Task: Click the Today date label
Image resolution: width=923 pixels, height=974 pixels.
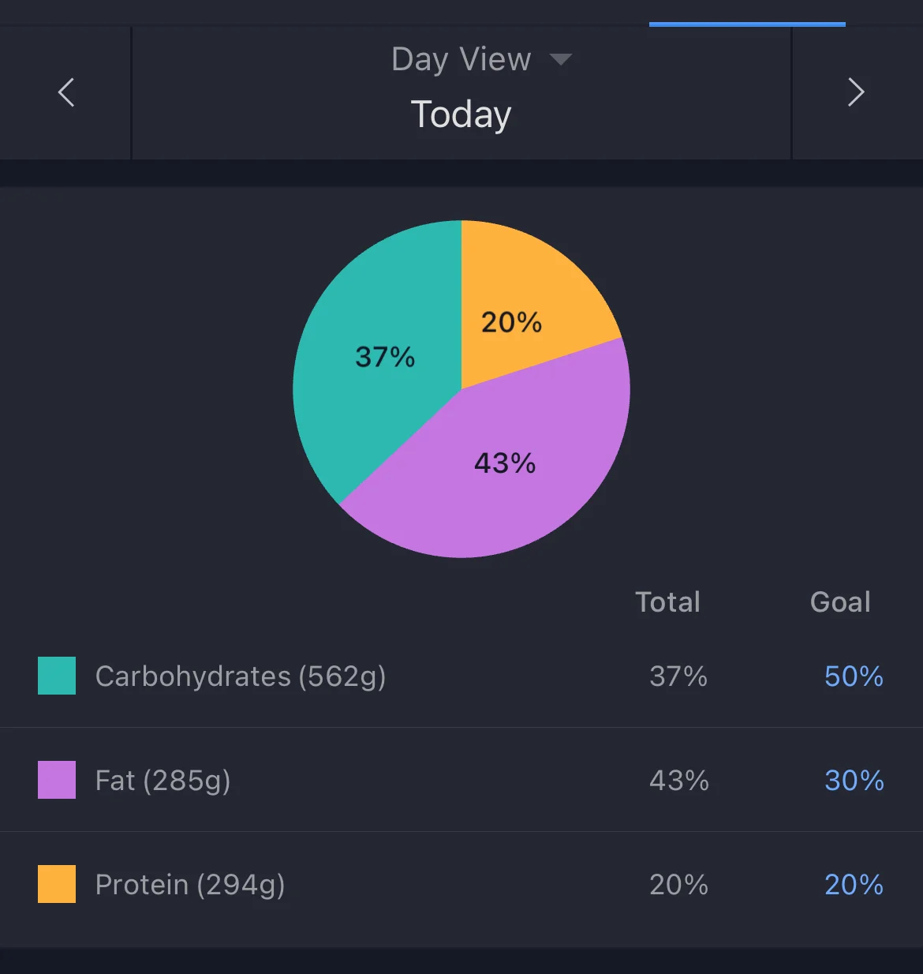Action: pyautogui.click(x=461, y=114)
